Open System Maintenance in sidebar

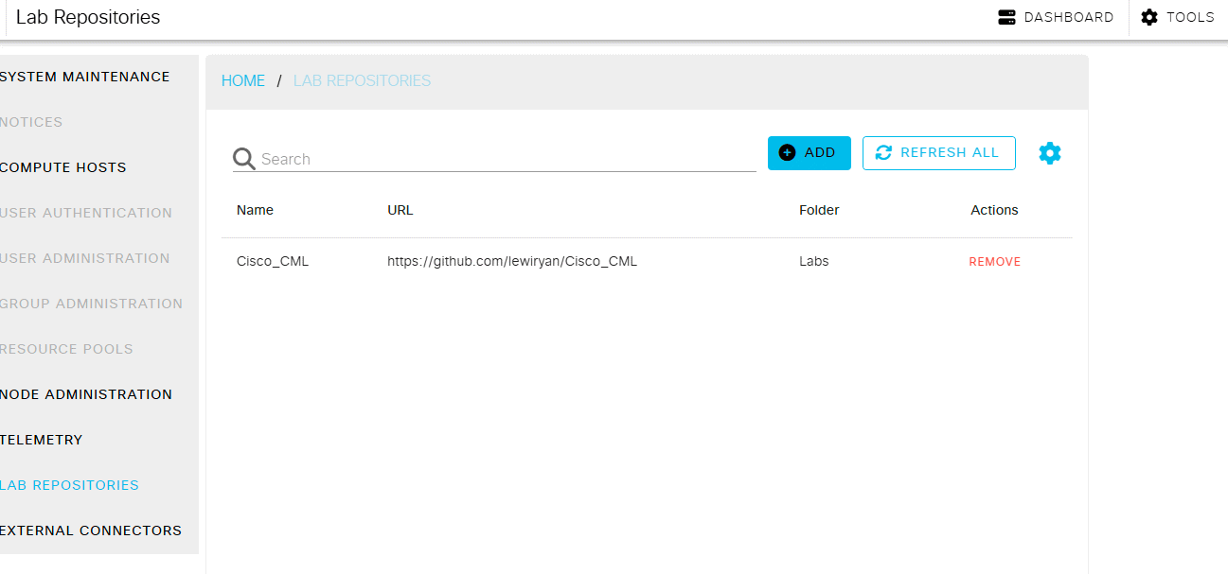click(x=85, y=77)
